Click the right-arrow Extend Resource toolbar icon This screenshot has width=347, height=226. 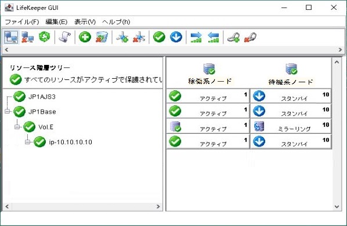196,37
